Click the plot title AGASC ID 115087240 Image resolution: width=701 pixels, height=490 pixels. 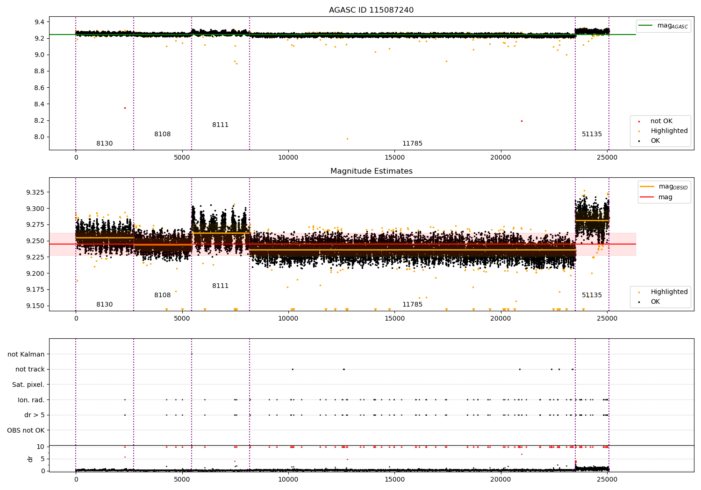click(371, 10)
